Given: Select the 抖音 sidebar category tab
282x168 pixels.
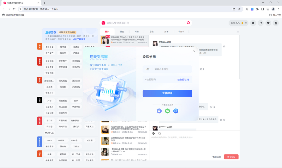Looking at the screenshot, I should (39, 100).
